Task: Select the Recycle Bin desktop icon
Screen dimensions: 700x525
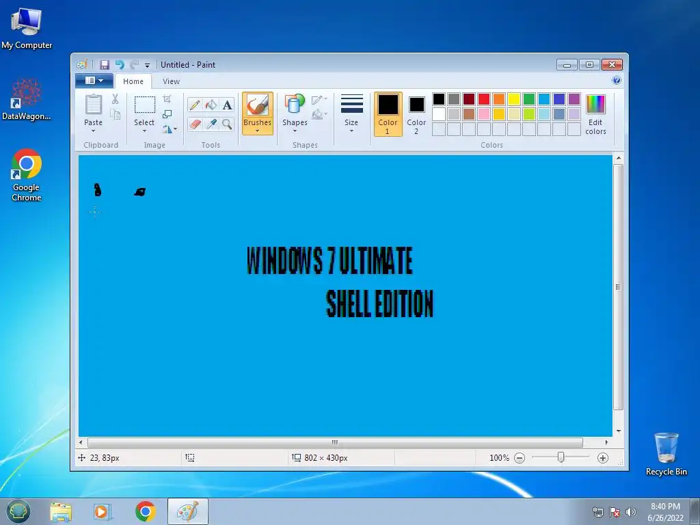Action: click(x=666, y=454)
